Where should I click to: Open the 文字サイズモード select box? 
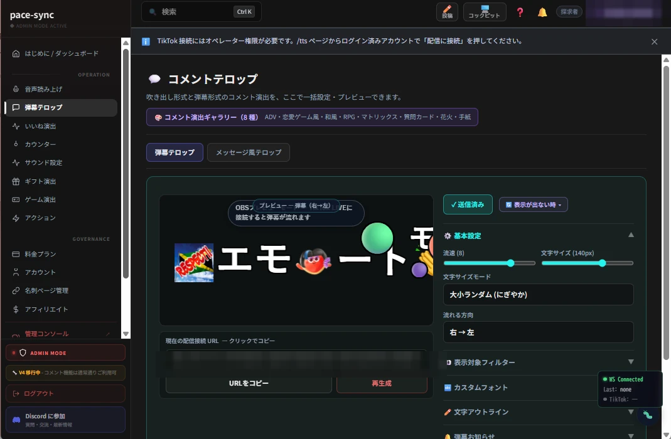[x=538, y=294]
